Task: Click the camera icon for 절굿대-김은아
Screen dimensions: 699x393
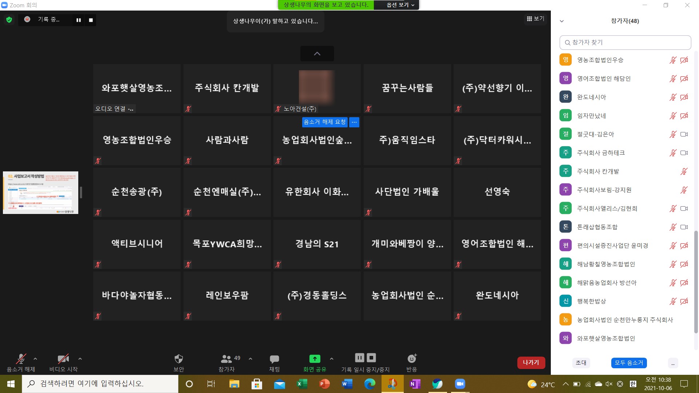Action: tap(684, 134)
